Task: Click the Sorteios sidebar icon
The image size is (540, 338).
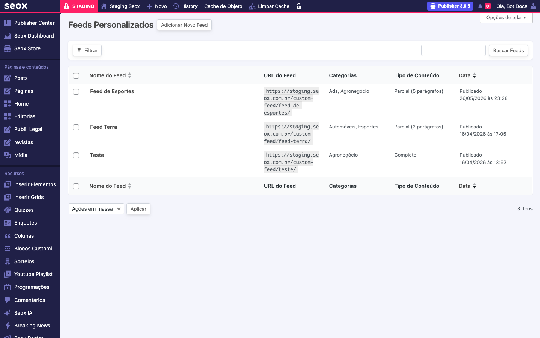Action: [7, 261]
